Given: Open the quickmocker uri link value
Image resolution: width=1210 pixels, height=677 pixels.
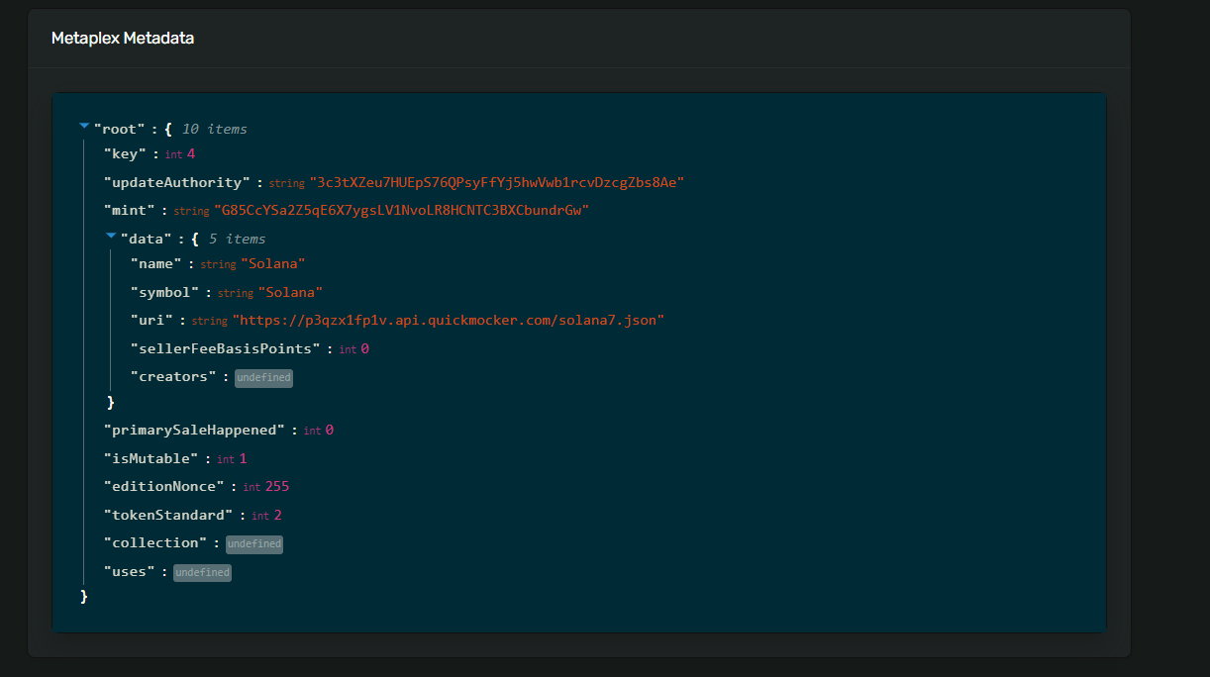Looking at the screenshot, I should pyautogui.click(x=448, y=321).
